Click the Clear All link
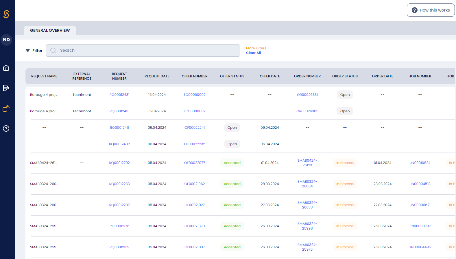 coord(253,53)
